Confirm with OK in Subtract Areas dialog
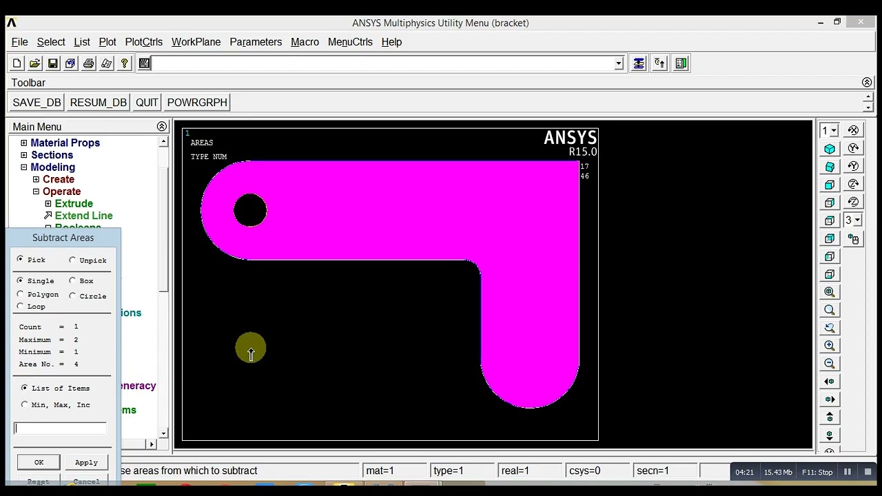 pyautogui.click(x=39, y=462)
